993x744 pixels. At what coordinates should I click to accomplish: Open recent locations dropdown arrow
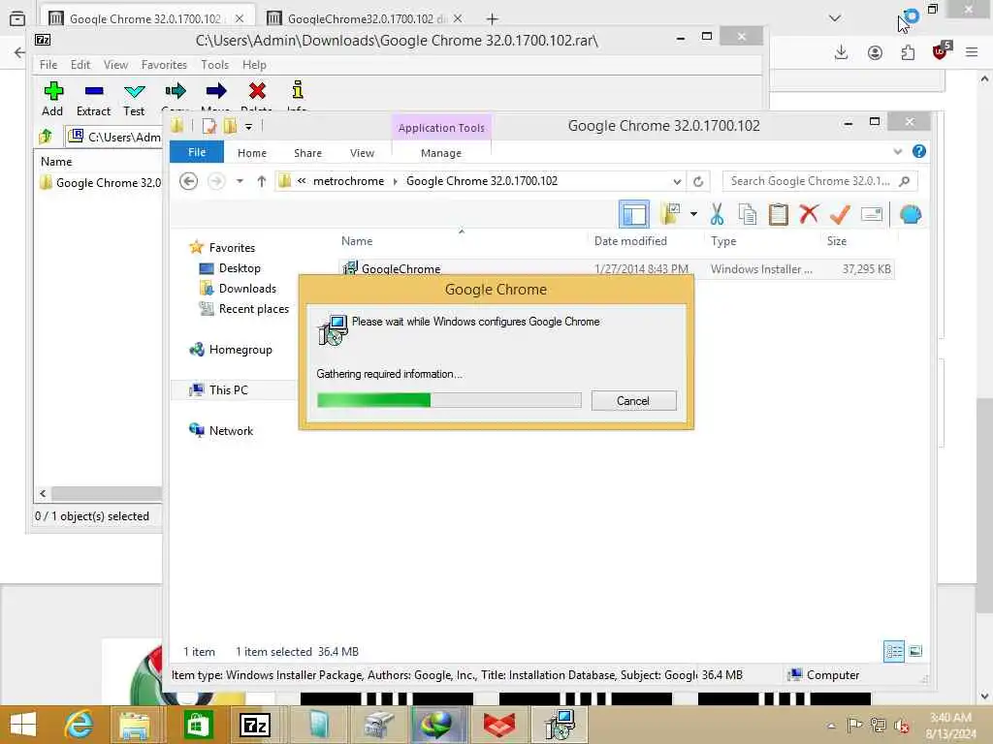(240, 181)
